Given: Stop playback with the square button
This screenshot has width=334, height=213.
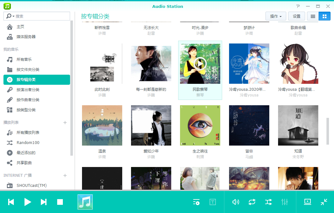Looking at the screenshot, I should coord(60,202).
